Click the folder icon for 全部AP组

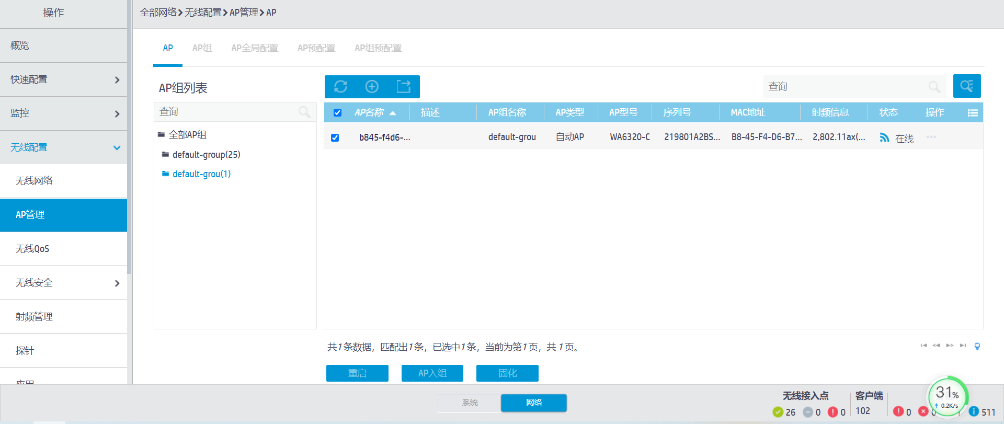point(161,134)
